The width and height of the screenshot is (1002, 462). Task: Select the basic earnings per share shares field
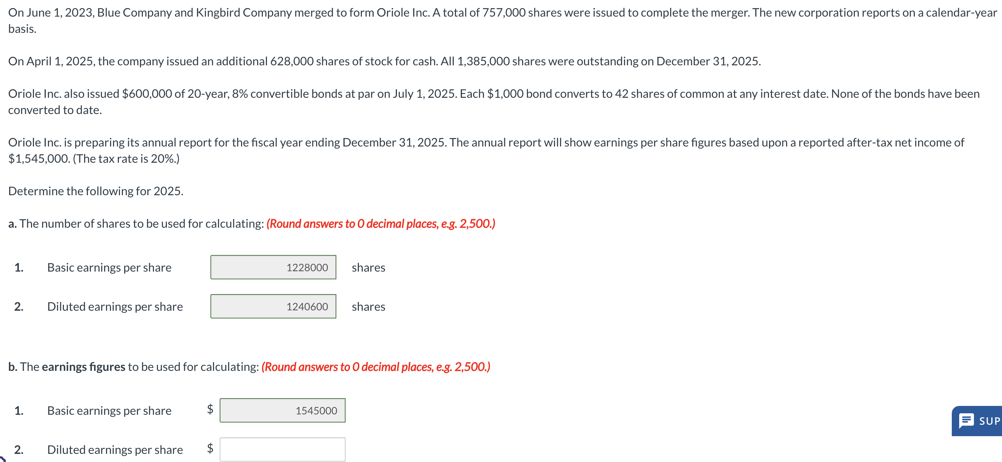click(273, 267)
